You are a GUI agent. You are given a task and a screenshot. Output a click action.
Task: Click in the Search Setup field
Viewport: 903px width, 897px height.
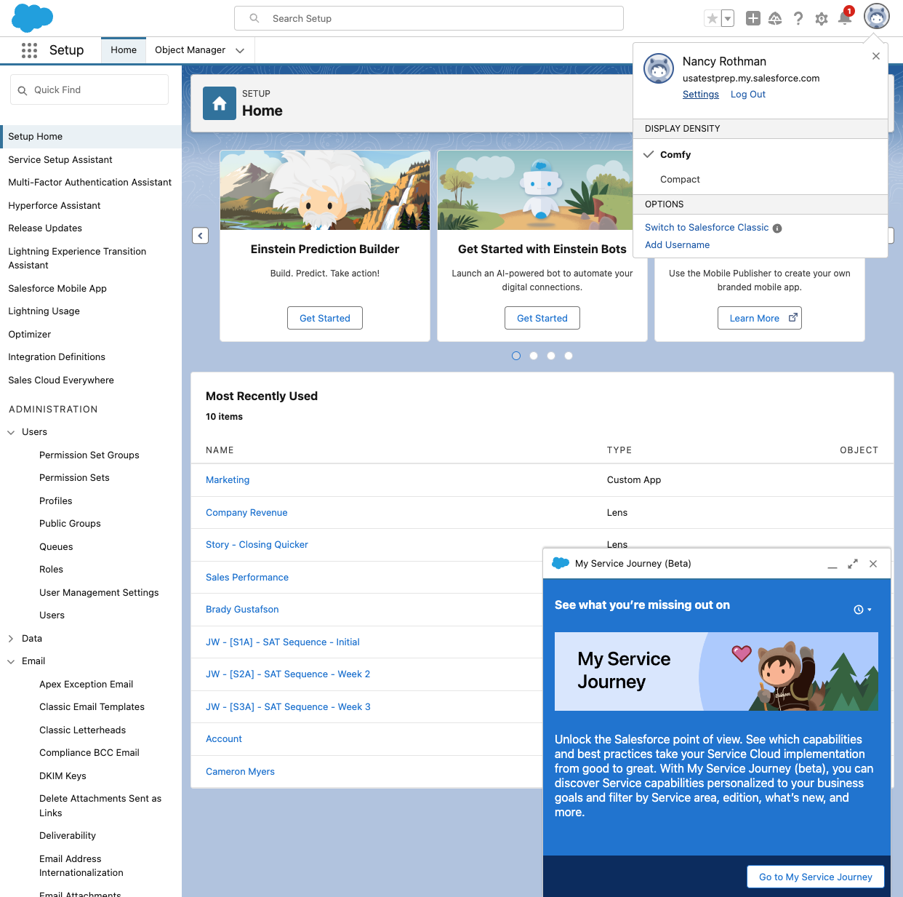429,18
